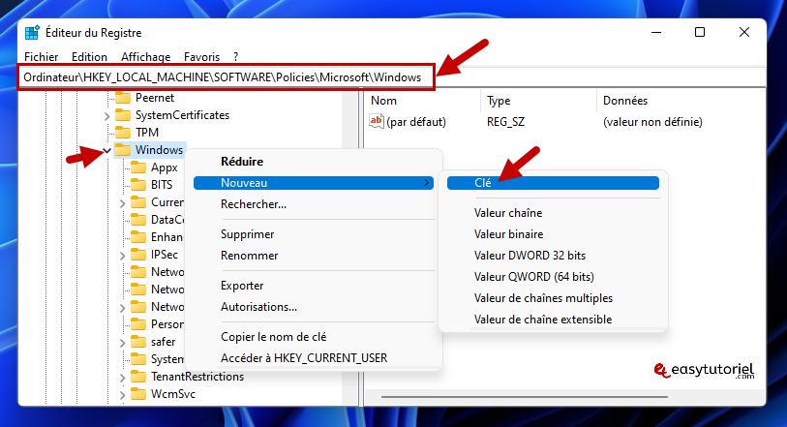Select the WcmSvc key
Screen dimensions: 787x427
click(x=173, y=394)
